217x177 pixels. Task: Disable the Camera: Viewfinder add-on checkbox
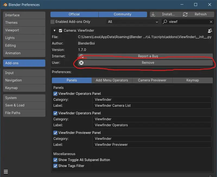[x=61, y=31]
